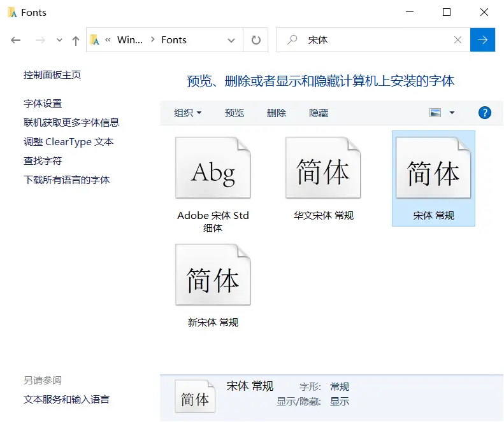
Task: Open recent locations dropdown chevron
Action: click(x=59, y=40)
